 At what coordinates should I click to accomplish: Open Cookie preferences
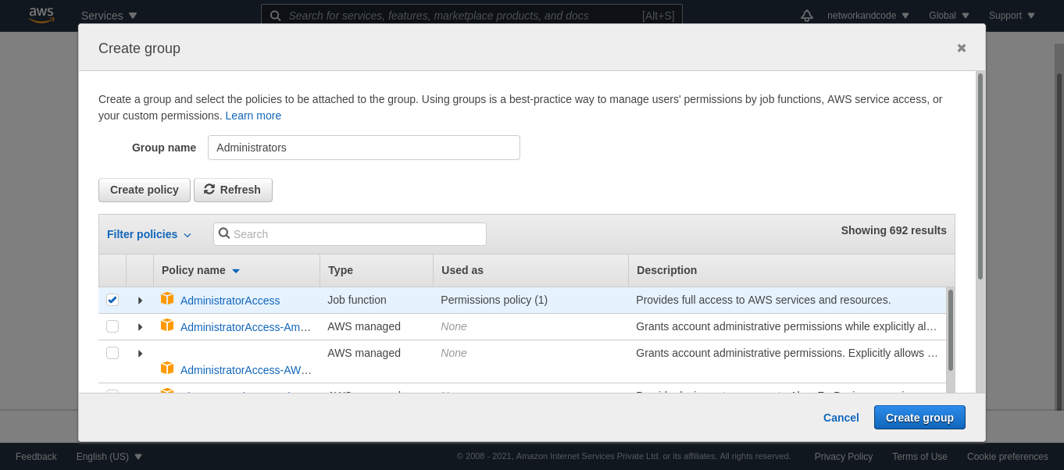click(x=1008, y=457)
